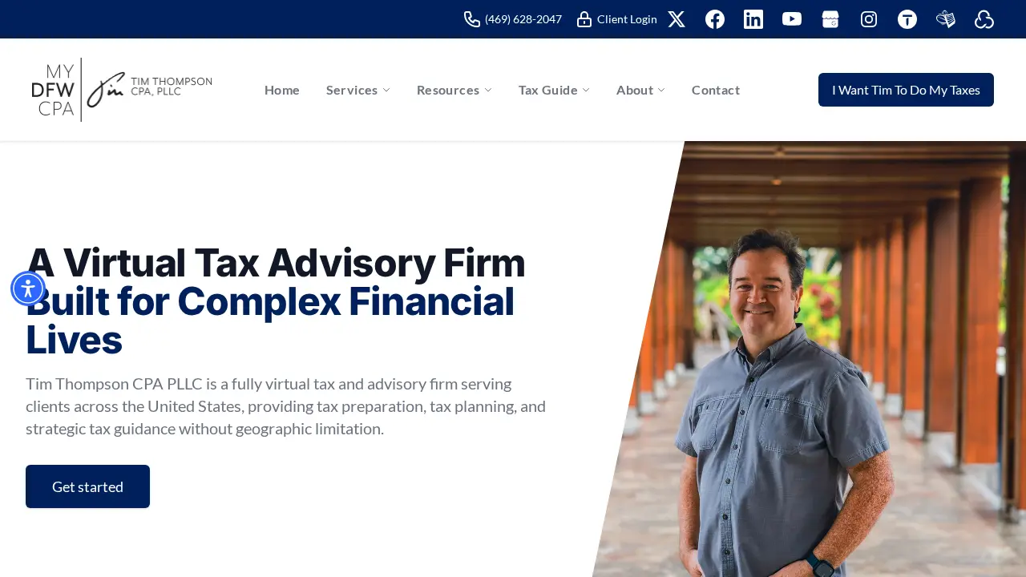
Task: Click the cloud-shaped icon in top bar
Action: point(984,19)
